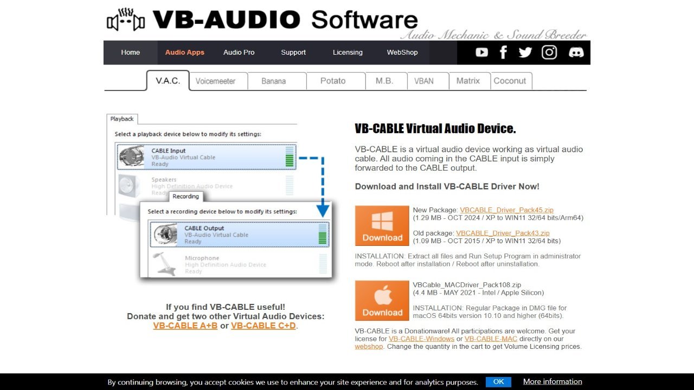694x390 pixels.
Task: Open the VB-Audio Twitter icon
Action: 525,53
